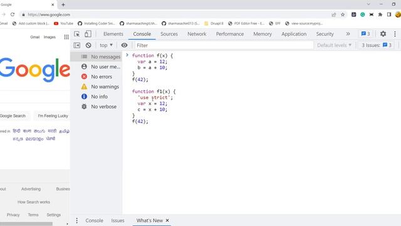
Task: Select the No verbose sidebar filter
Action: pos(96,107)
